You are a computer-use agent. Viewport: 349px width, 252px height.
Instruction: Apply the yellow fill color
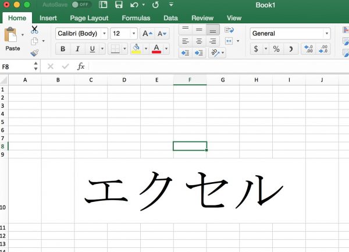click(136, 48)
